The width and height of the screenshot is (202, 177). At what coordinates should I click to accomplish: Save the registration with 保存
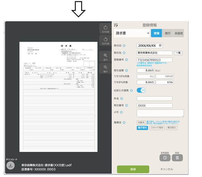coord(133,169)
